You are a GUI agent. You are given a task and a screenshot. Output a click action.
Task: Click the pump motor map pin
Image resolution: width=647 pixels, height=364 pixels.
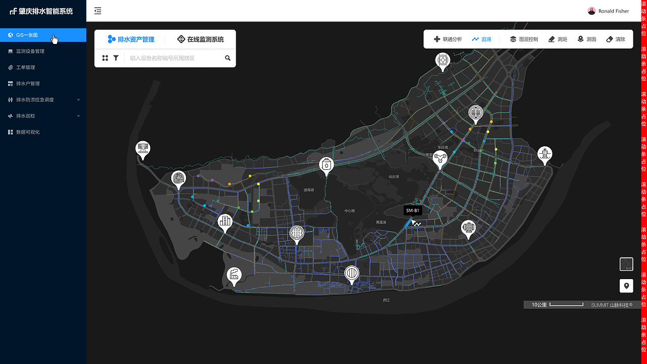[469, 229]
